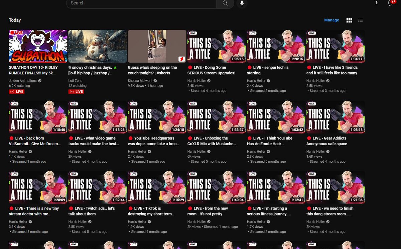Open 'Guess who's sleeping on the couch' title
The image size is (401, 249).
(x=152, y=70)
